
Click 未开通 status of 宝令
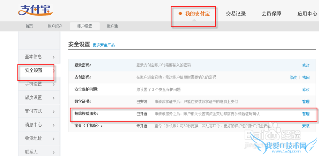[142, 126]
